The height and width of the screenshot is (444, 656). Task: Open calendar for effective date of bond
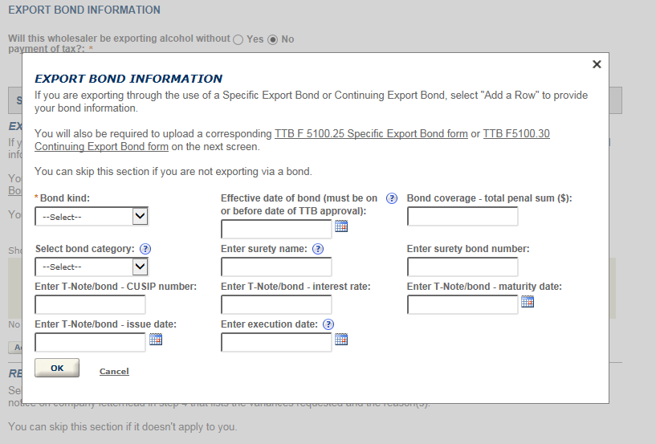[x=341, y=226]
